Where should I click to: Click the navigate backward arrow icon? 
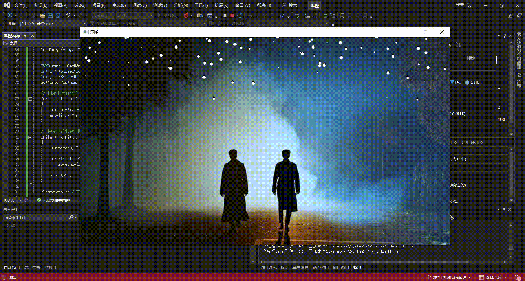tap(10, 15)
